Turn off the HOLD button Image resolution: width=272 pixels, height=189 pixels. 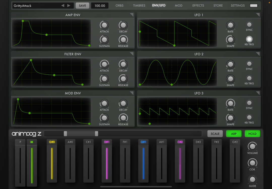click(252, 134)
